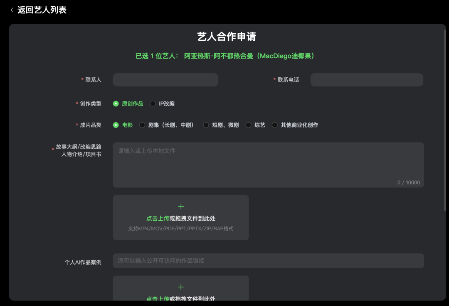The height and width of the screenshot is (306, 449).
Task: Click the 个人AI作品案例 link input field
Action: [268, 261]
